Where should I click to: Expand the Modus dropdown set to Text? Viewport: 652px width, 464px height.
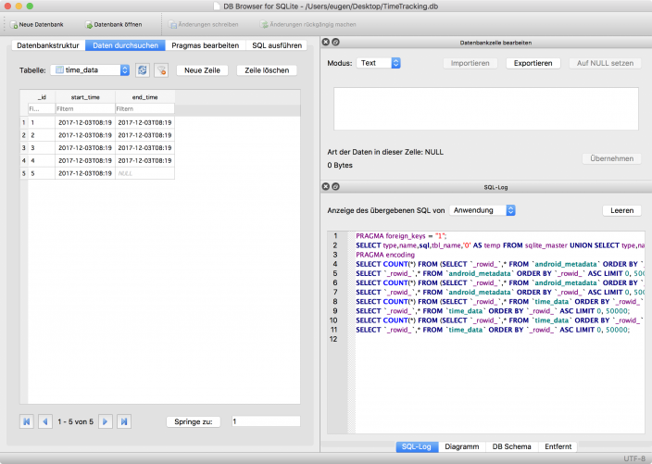click(380, 63)
